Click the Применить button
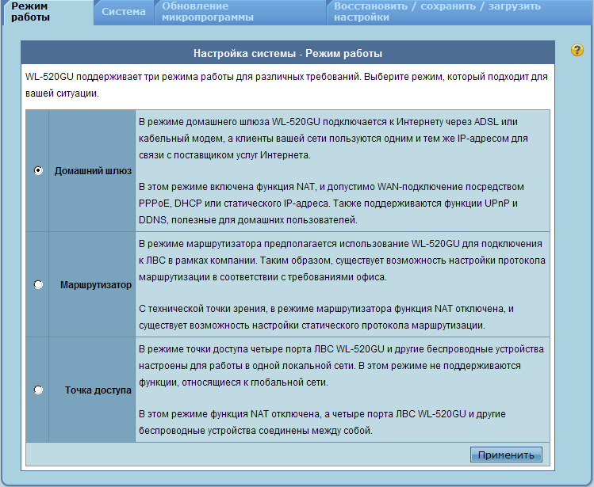 [x=506, y=455]
